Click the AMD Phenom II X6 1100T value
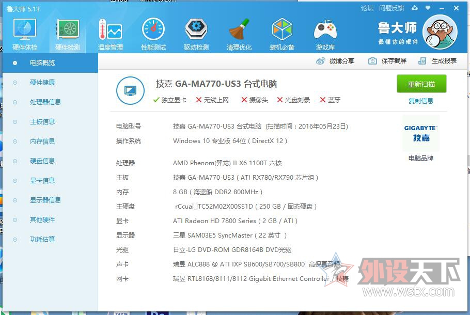Screen dimensions: 470x315 [227, 163]
